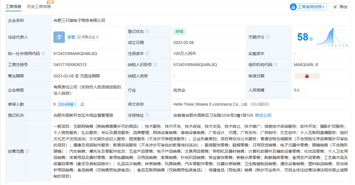Open the 关联企业 8 tag
This screenshot has height=185, width=355.
tap(88, 37)
